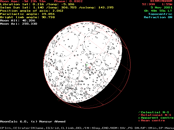This screenshot has height=130, width=174.
Task: Click the 52:30N 1:55W coordinates
Action: point(157,4)
